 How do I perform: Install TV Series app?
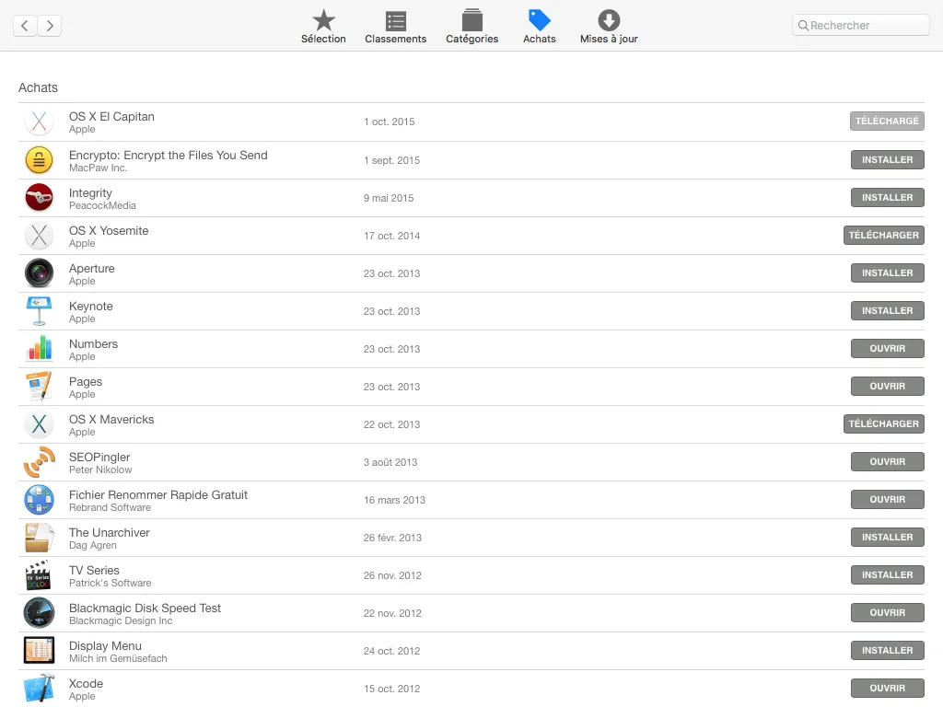click(x=887, y=575)
